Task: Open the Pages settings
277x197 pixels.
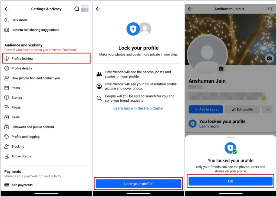Action: tap(46, 107)
